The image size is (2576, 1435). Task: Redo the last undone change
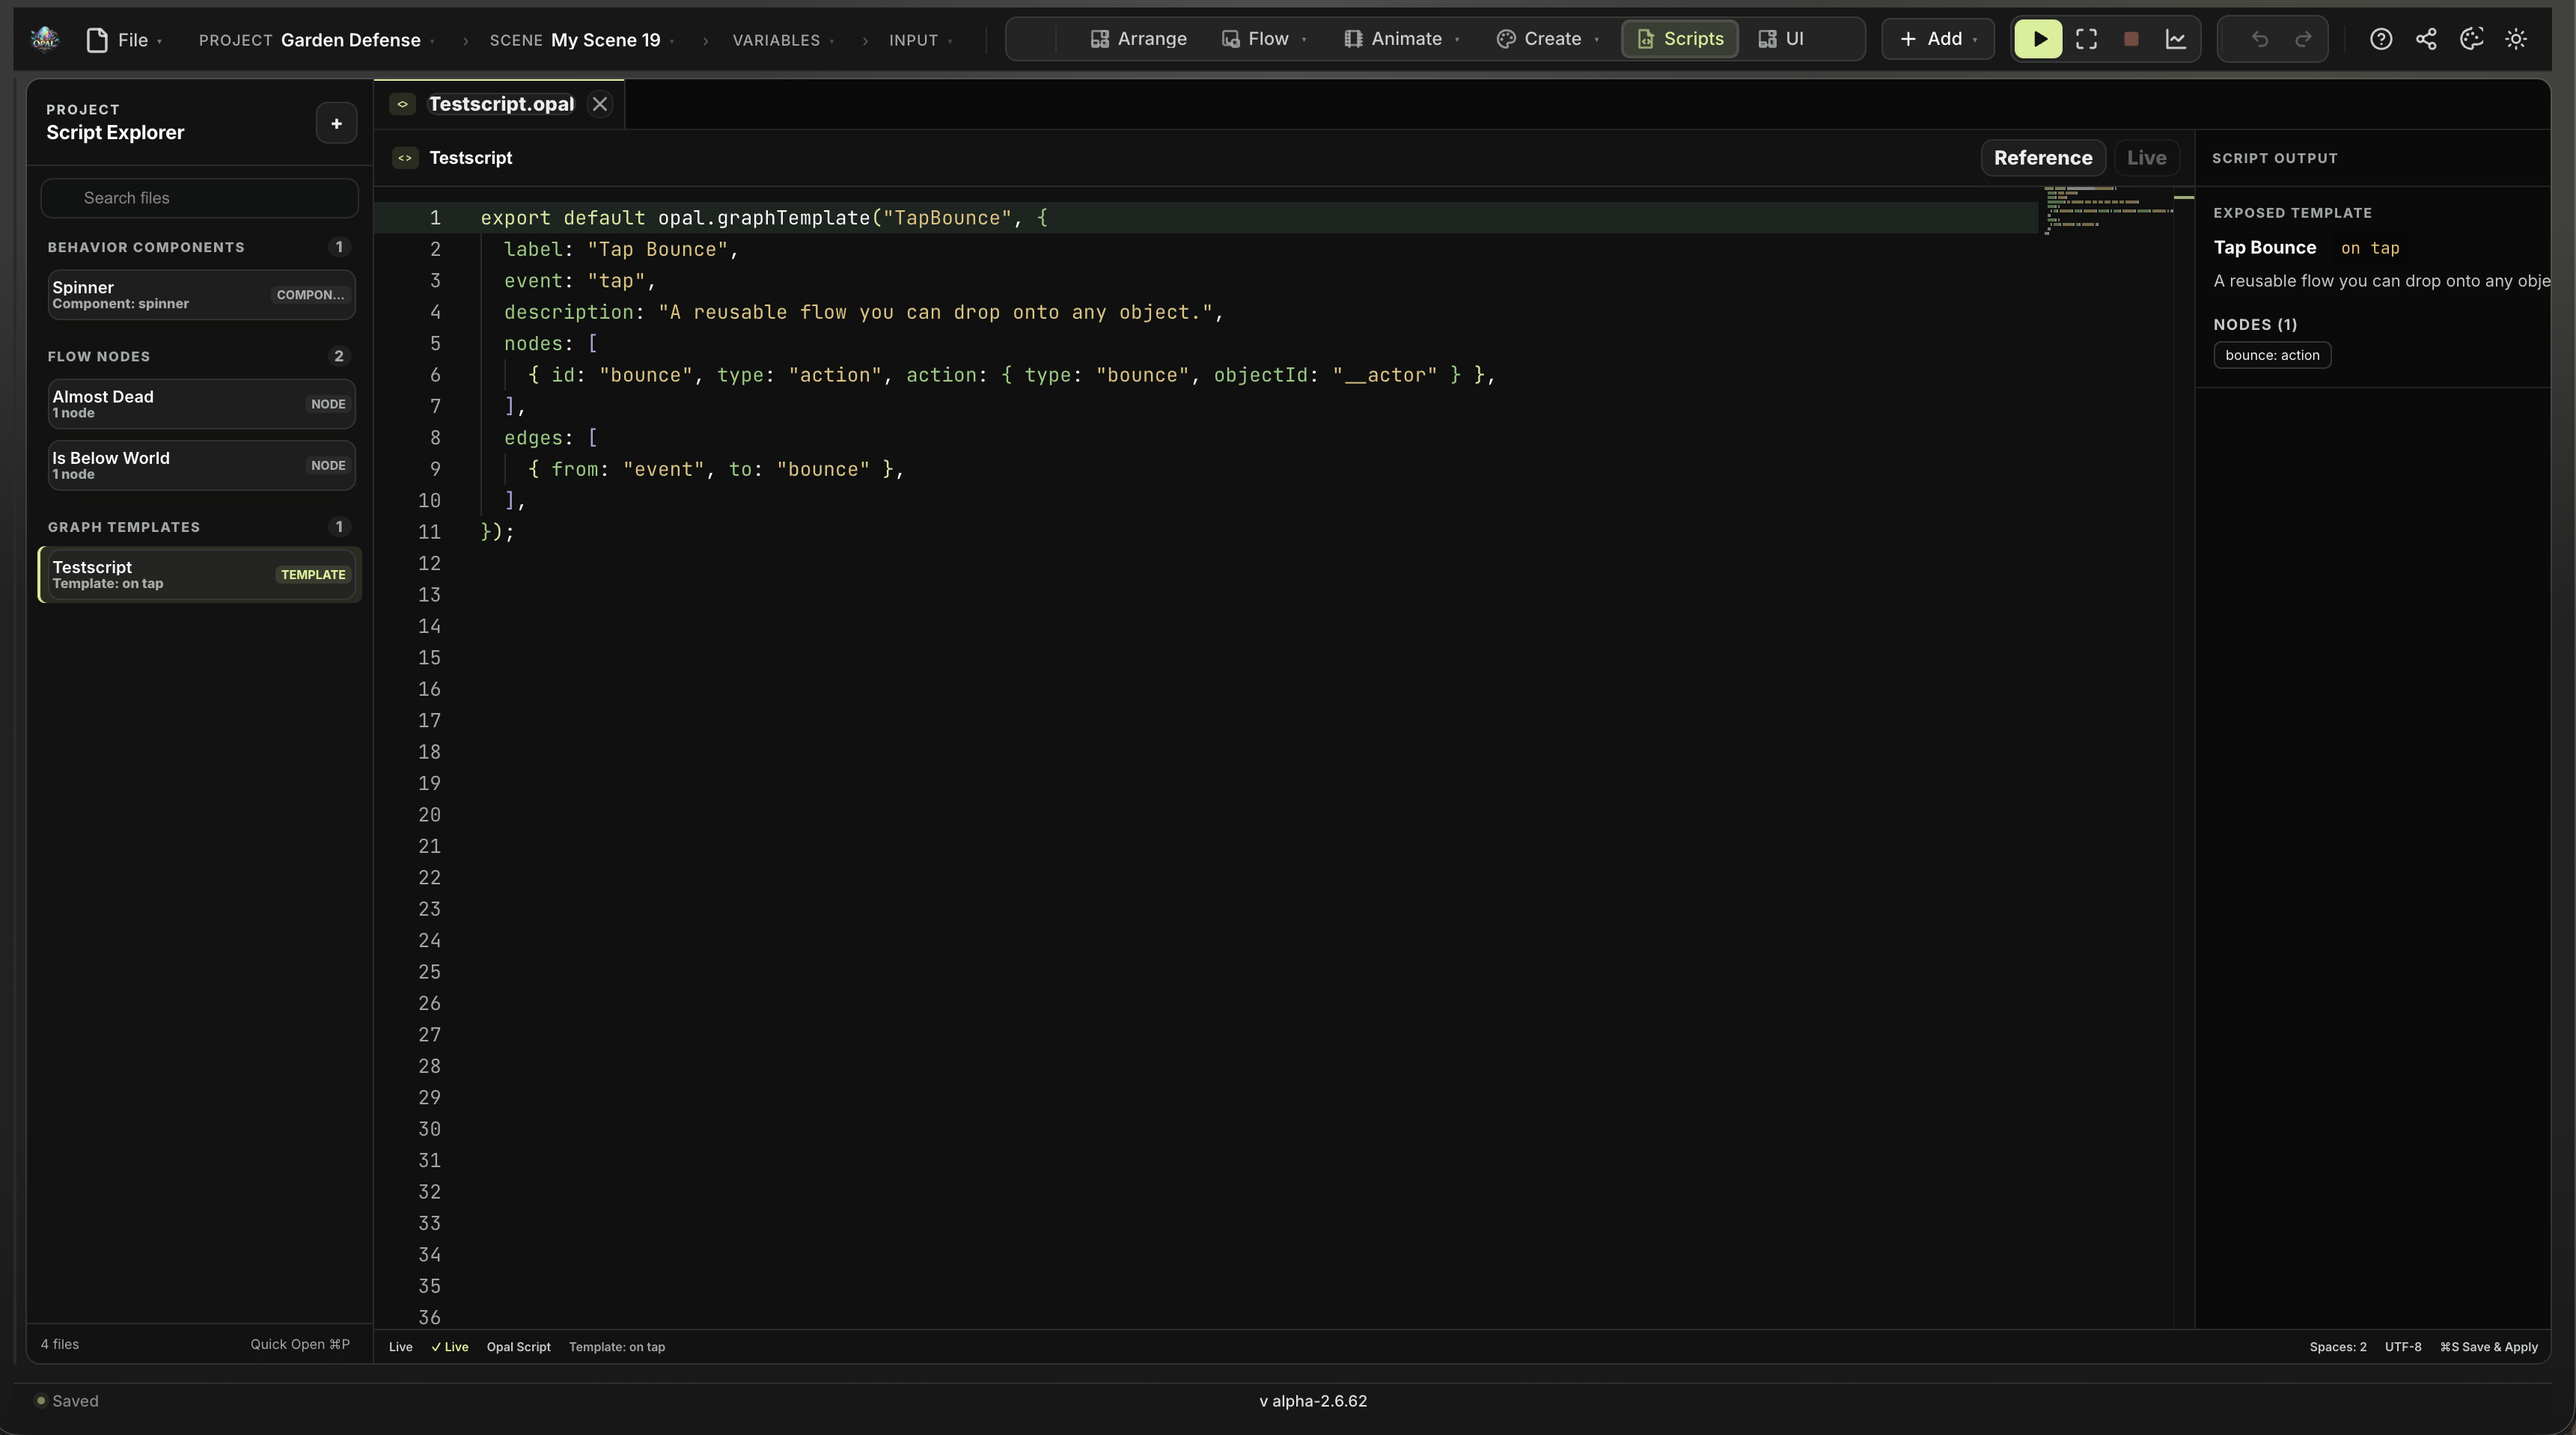click(x=2303, y=39)
